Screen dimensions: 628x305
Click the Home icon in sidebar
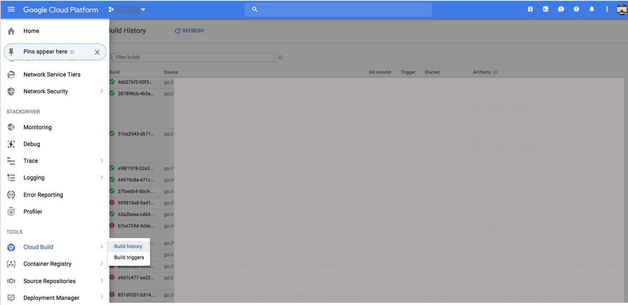(x=11, y=31)
